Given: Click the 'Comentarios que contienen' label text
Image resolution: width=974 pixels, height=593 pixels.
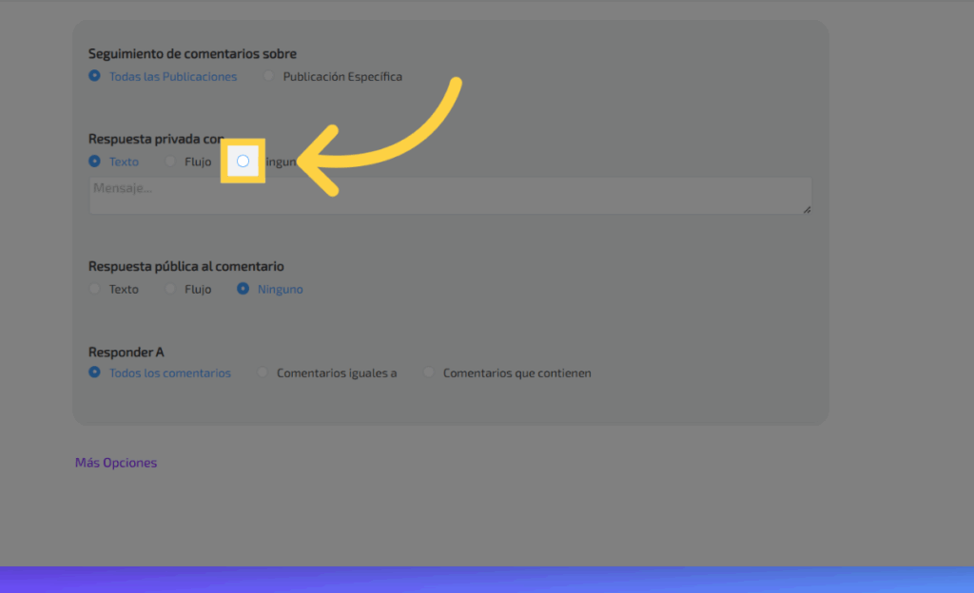Looking at the screenshot, I should [x=516, y=373].
